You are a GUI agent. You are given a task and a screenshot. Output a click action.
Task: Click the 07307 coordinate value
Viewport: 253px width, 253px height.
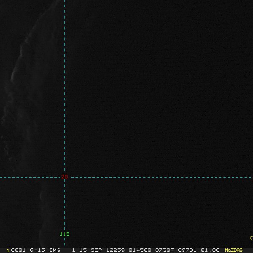[x=164, y=250]
